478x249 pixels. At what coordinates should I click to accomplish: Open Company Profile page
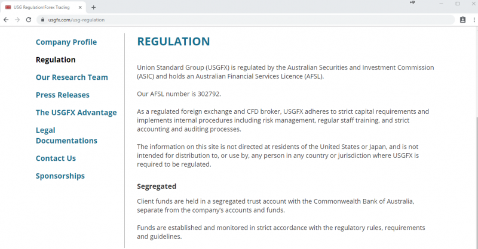click(x=66, y=42)
